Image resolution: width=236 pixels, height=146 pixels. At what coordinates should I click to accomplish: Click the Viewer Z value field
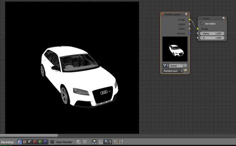212,38
